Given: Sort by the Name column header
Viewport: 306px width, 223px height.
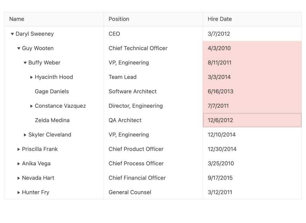Looking at the screenshot, I should tap(17, 19).
